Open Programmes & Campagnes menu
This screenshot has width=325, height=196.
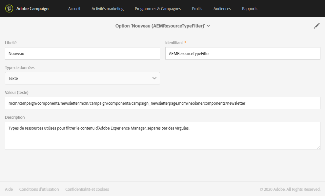[x=158, y=9]
